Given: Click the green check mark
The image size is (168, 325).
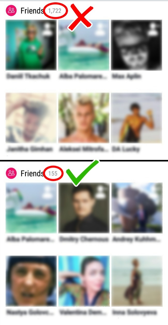Looking at the screenshot, I should pos(83,172).
